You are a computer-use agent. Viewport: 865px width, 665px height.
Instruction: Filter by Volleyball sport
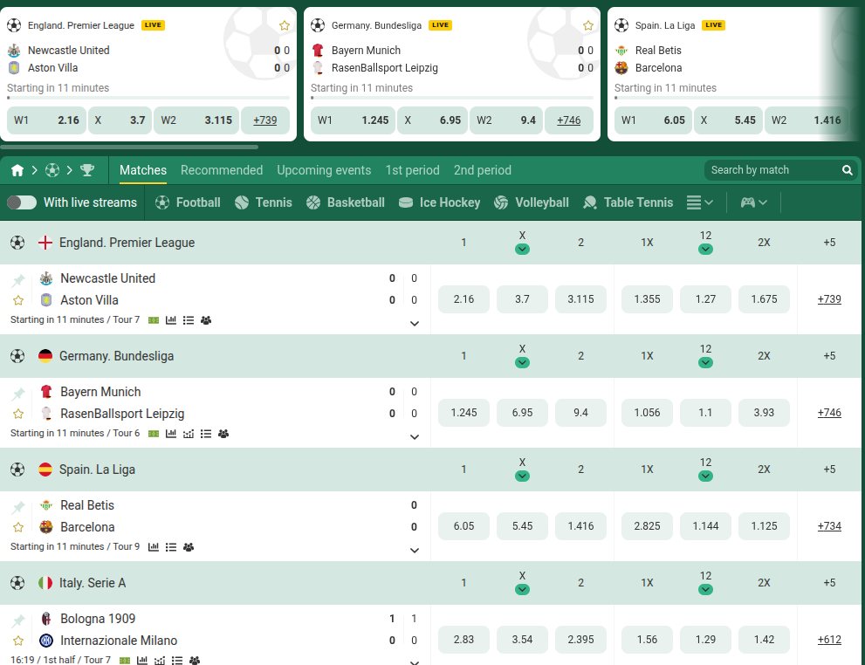532,202
